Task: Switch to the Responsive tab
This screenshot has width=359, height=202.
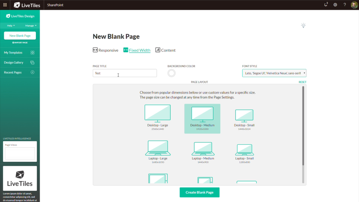Action: click(105, 50)
